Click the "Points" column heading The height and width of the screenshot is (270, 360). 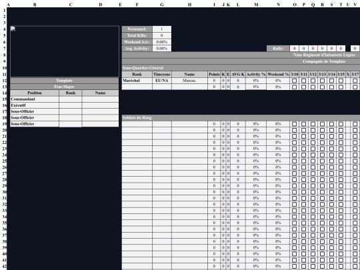point(214,74)
